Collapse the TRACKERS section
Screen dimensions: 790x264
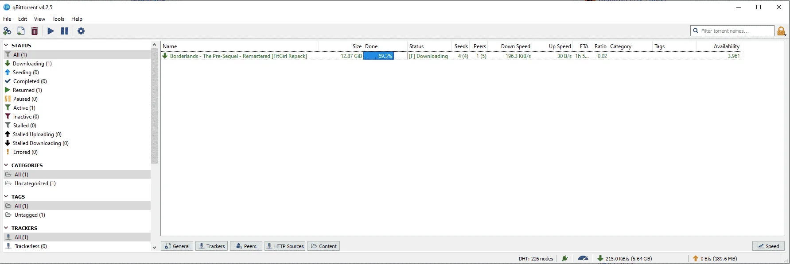pyautogui.click(x=6, y=228)
